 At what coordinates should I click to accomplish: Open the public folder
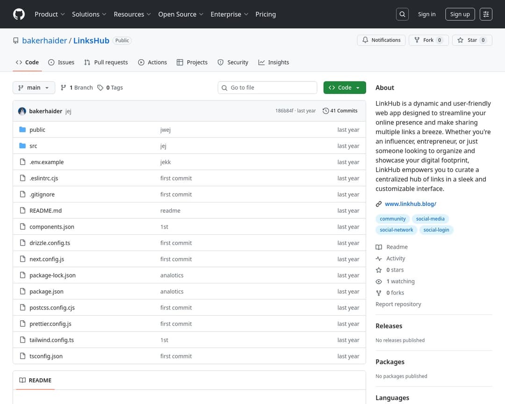(37, 130)
